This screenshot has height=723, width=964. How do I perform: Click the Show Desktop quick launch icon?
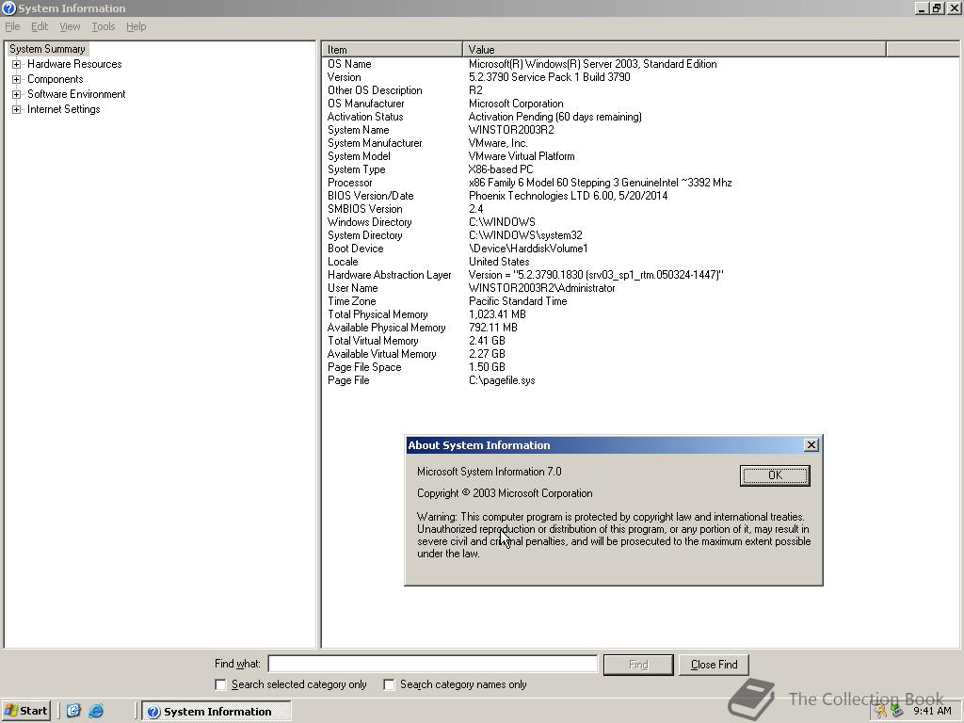pos(73,712)
